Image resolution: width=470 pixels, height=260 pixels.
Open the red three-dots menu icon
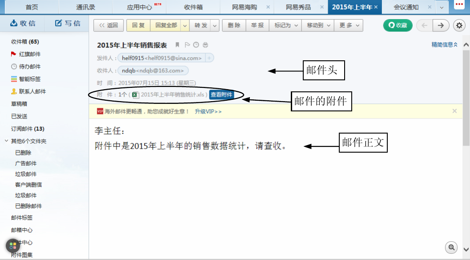(x=459, y=4)
